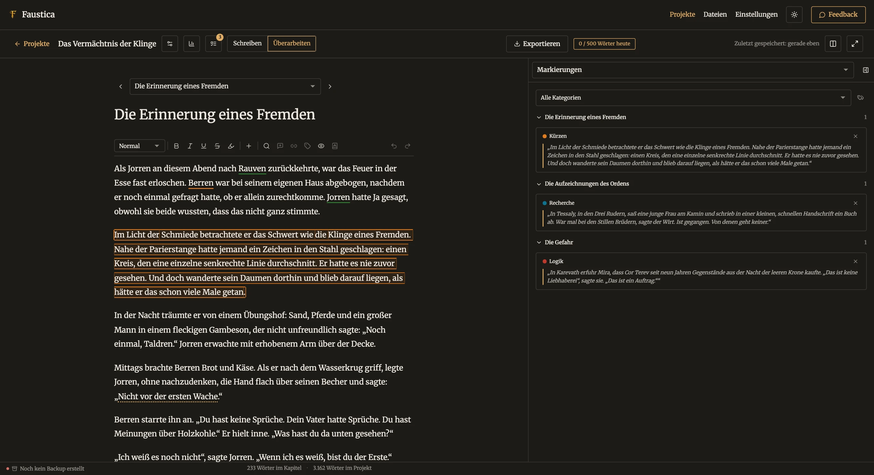Open the Alle Kategorien filter dropdown
The image size is (874, 475).
tap(693, 98)
